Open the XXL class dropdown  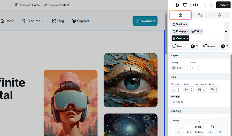pos(197,31)
